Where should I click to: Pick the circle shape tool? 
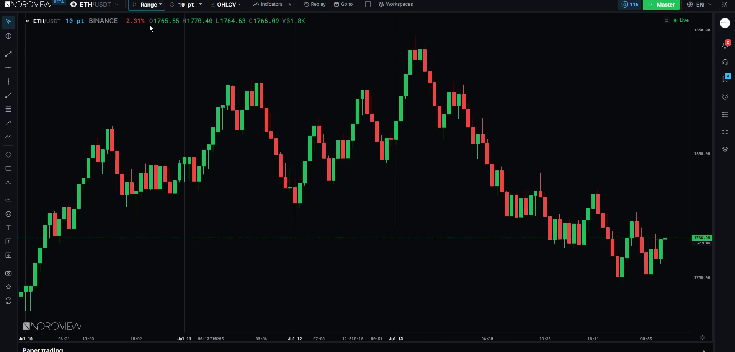(8, 155)
